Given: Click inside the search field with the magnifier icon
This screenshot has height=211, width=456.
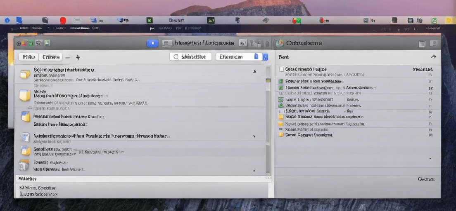Looking at the screenshot, I should [190, 57].
